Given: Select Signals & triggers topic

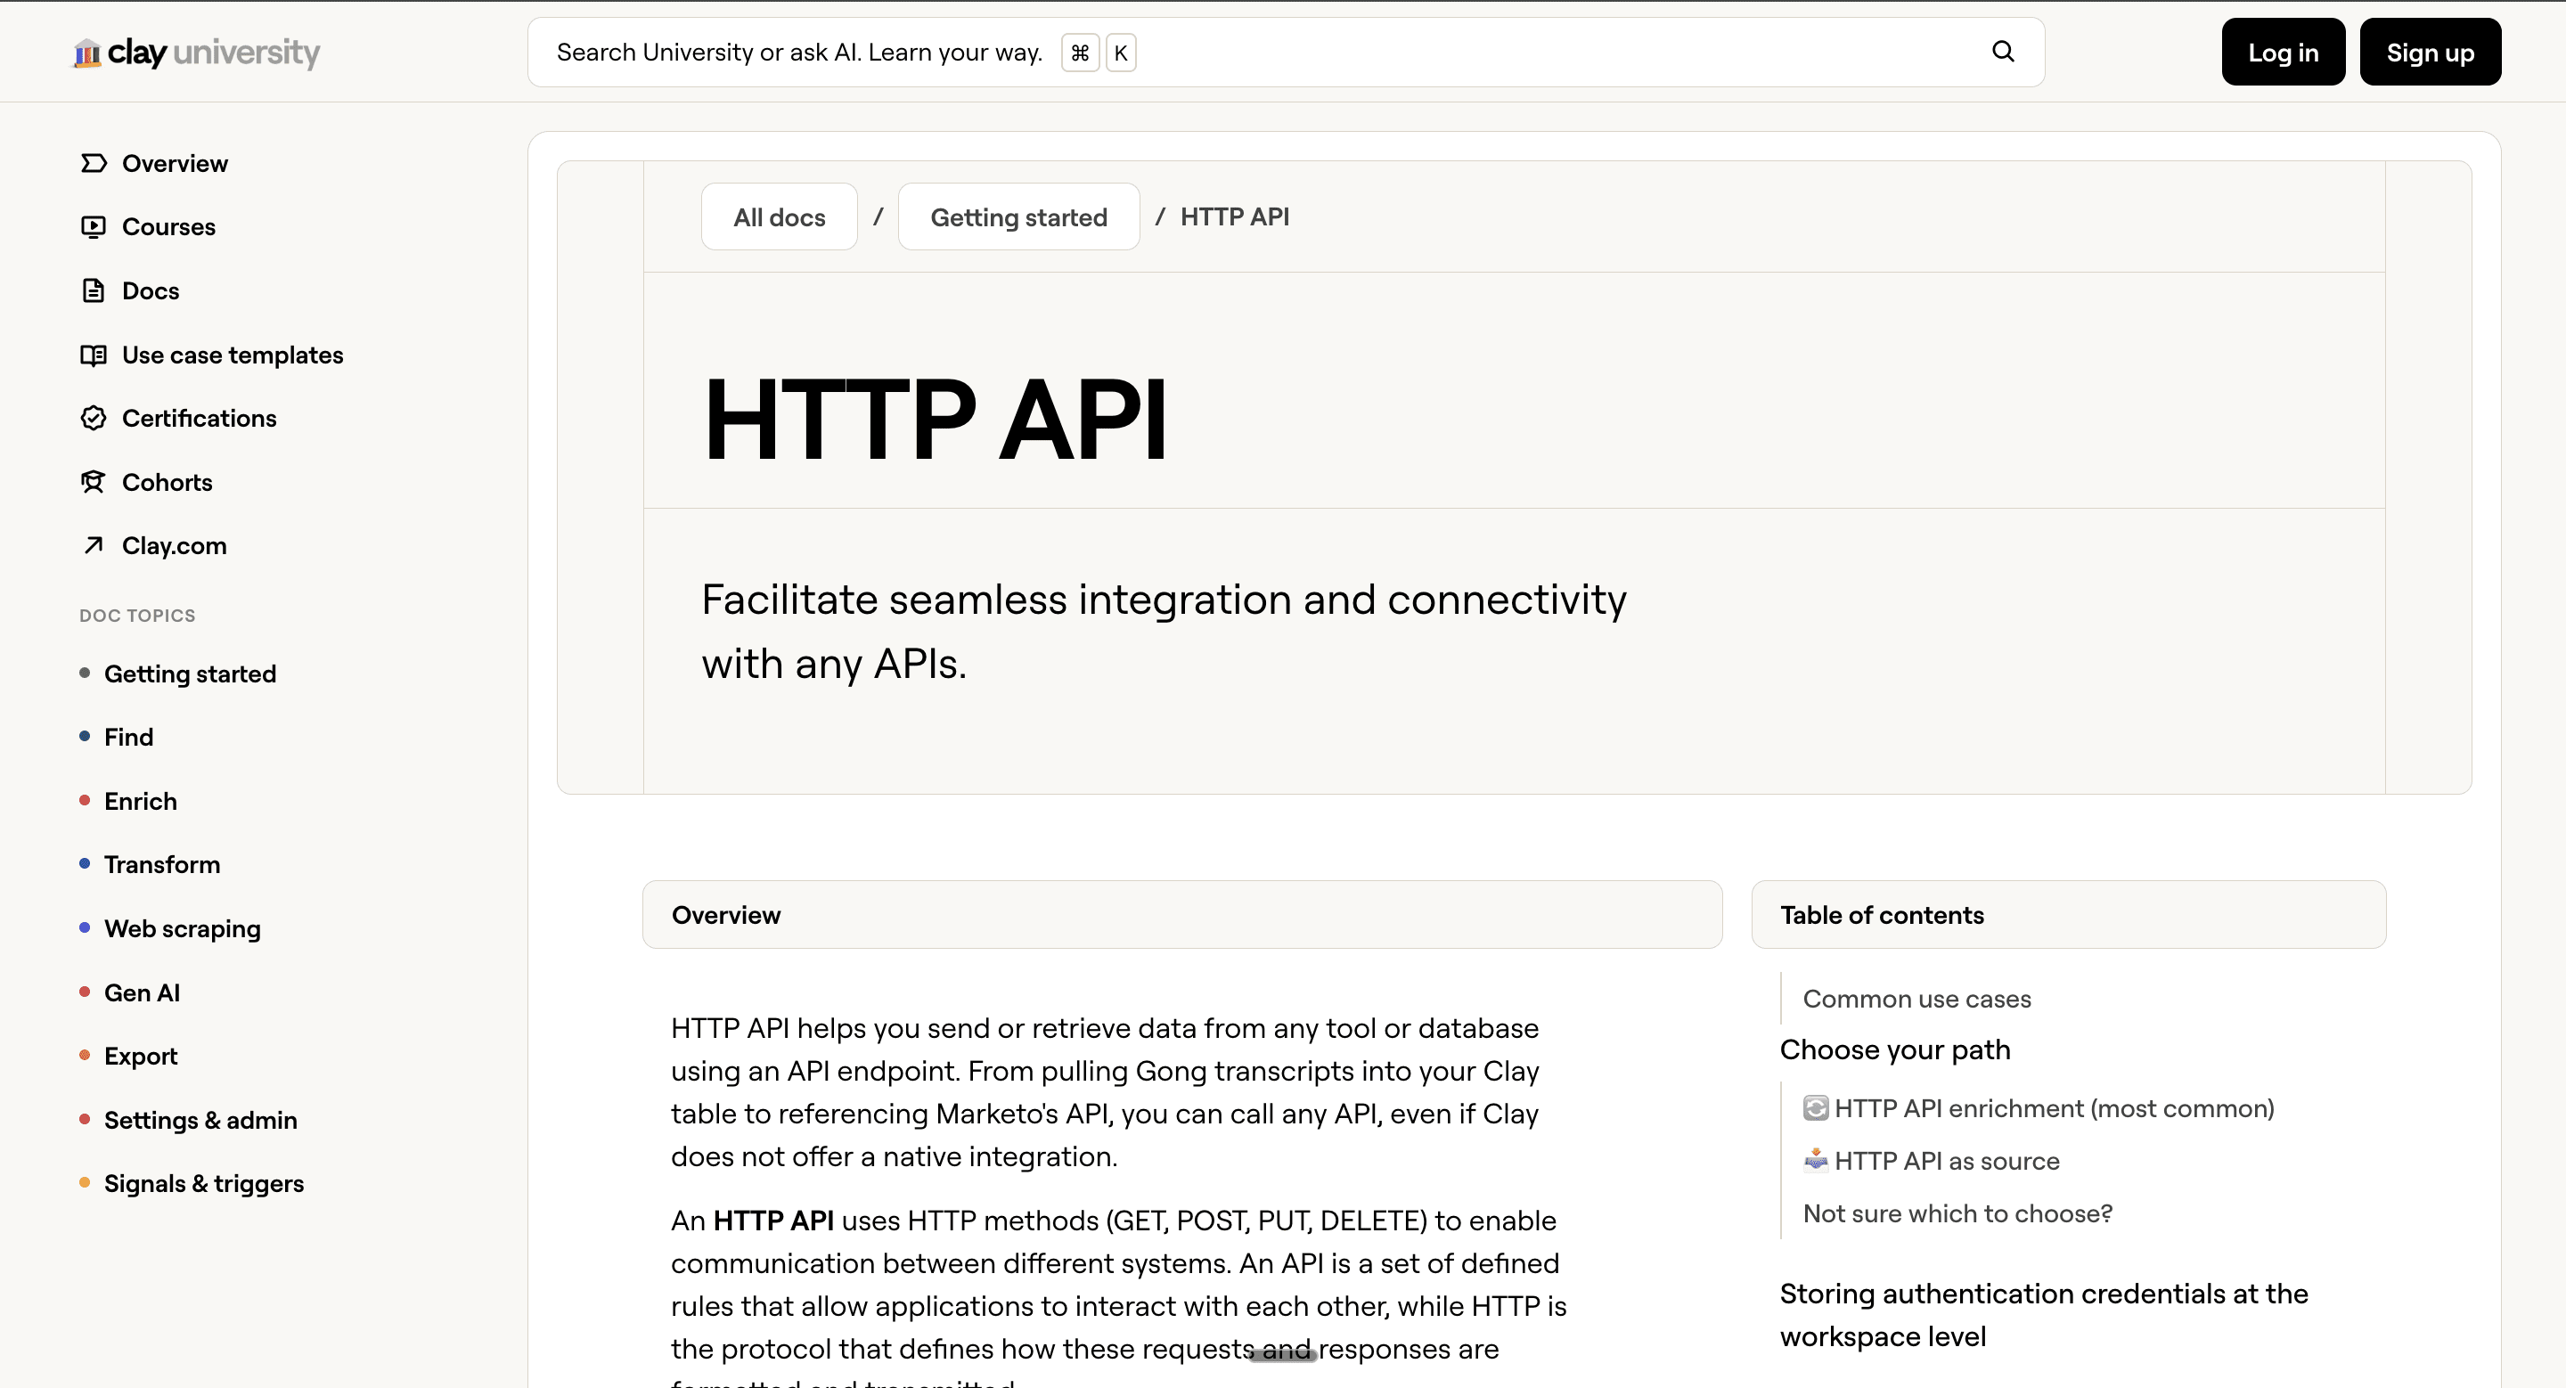Looking at the screenshot, I should click(x=203, y=1184).
